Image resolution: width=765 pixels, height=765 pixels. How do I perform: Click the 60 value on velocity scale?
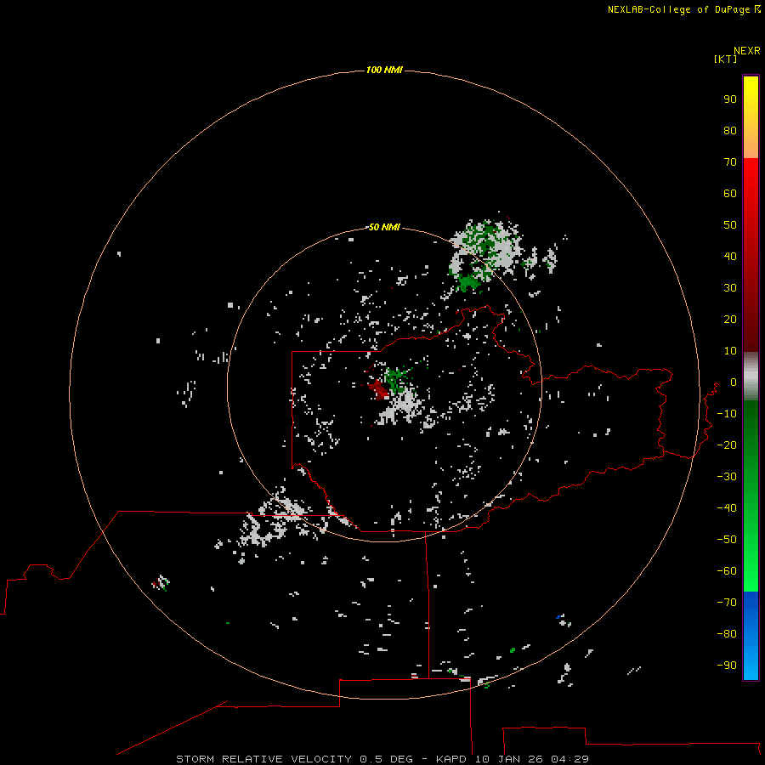pos(730,193)
